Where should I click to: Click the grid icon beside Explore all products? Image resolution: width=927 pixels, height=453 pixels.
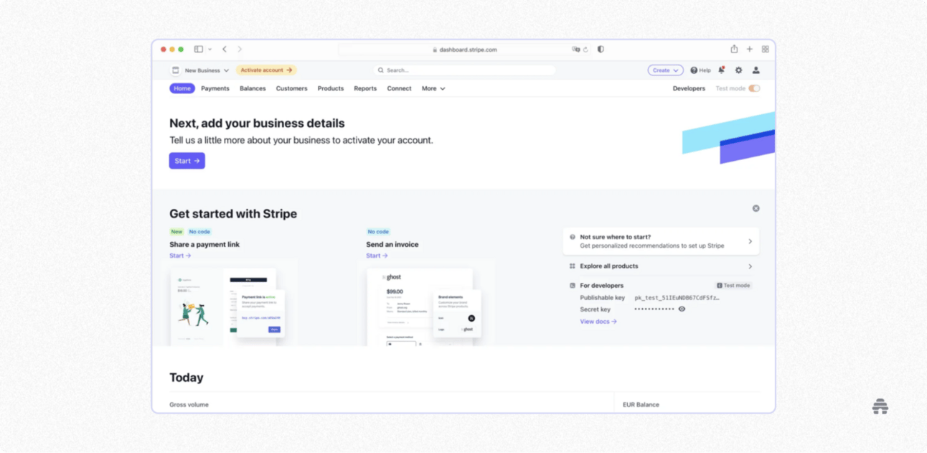[573, 266]
